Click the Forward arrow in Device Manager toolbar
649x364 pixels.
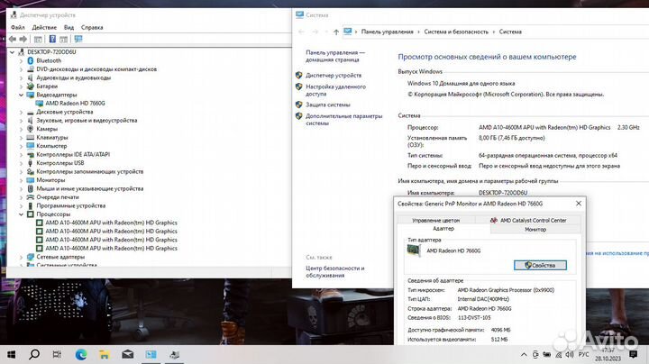[x=23, y=39]
